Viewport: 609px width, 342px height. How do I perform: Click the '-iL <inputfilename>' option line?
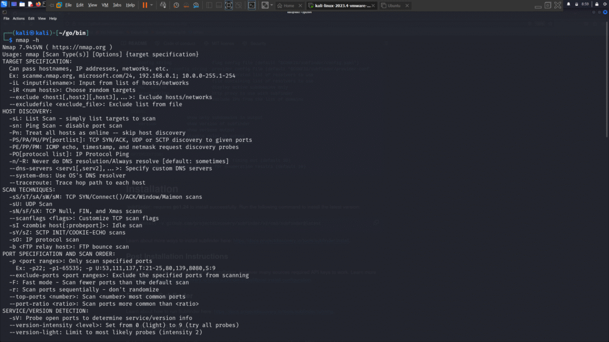point(99,83)
